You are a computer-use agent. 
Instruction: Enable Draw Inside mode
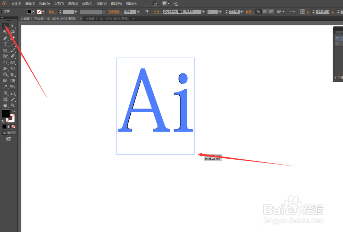click(x=14, y=133)
